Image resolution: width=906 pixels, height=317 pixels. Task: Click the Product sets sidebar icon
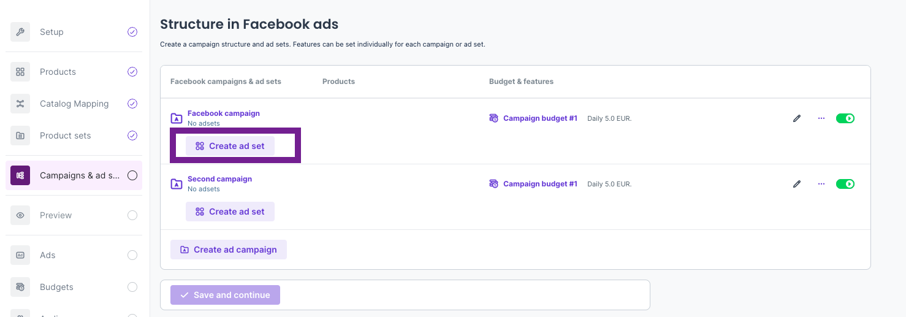coord(20,136)
